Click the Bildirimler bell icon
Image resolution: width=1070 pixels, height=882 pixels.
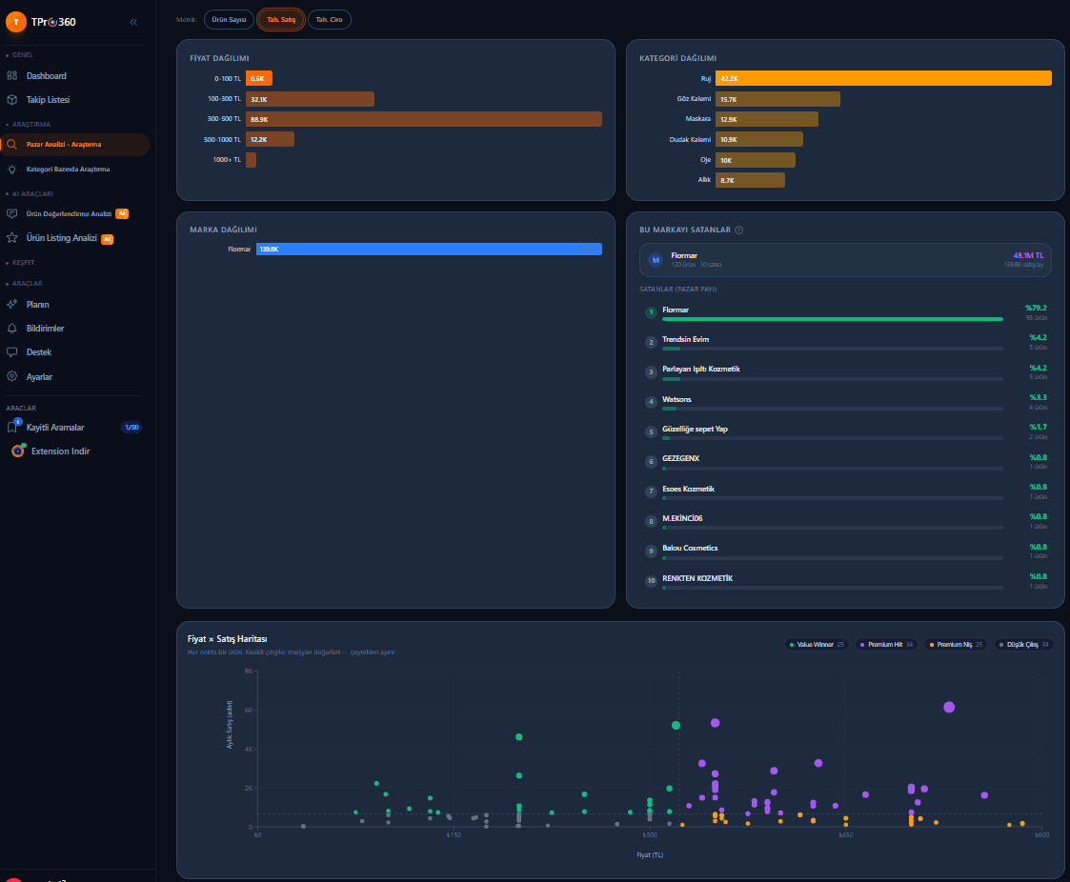12,328
